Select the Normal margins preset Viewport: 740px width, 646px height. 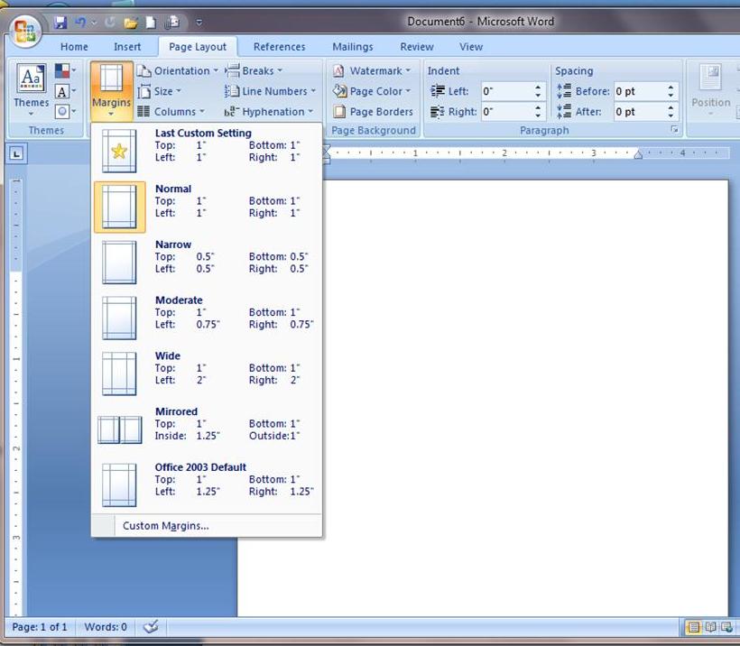click(x=207, y=207)
